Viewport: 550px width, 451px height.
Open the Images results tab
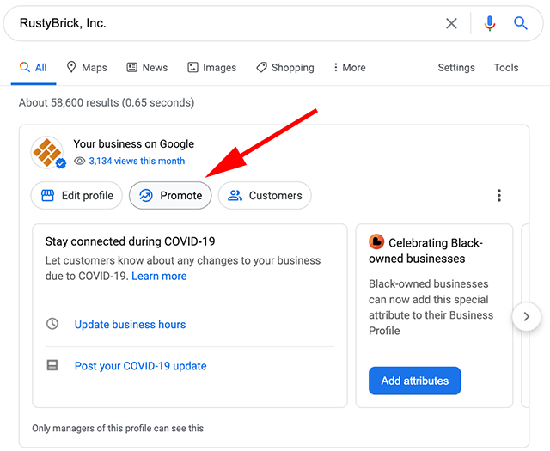point(211,68)
